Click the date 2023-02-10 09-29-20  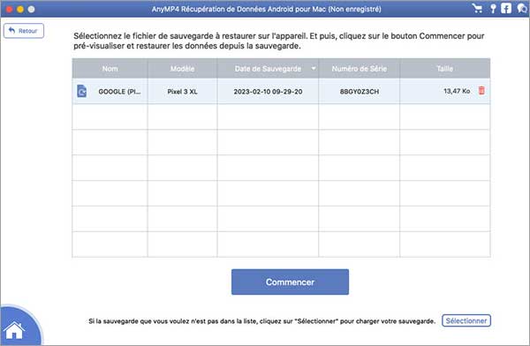click(268, 92)
